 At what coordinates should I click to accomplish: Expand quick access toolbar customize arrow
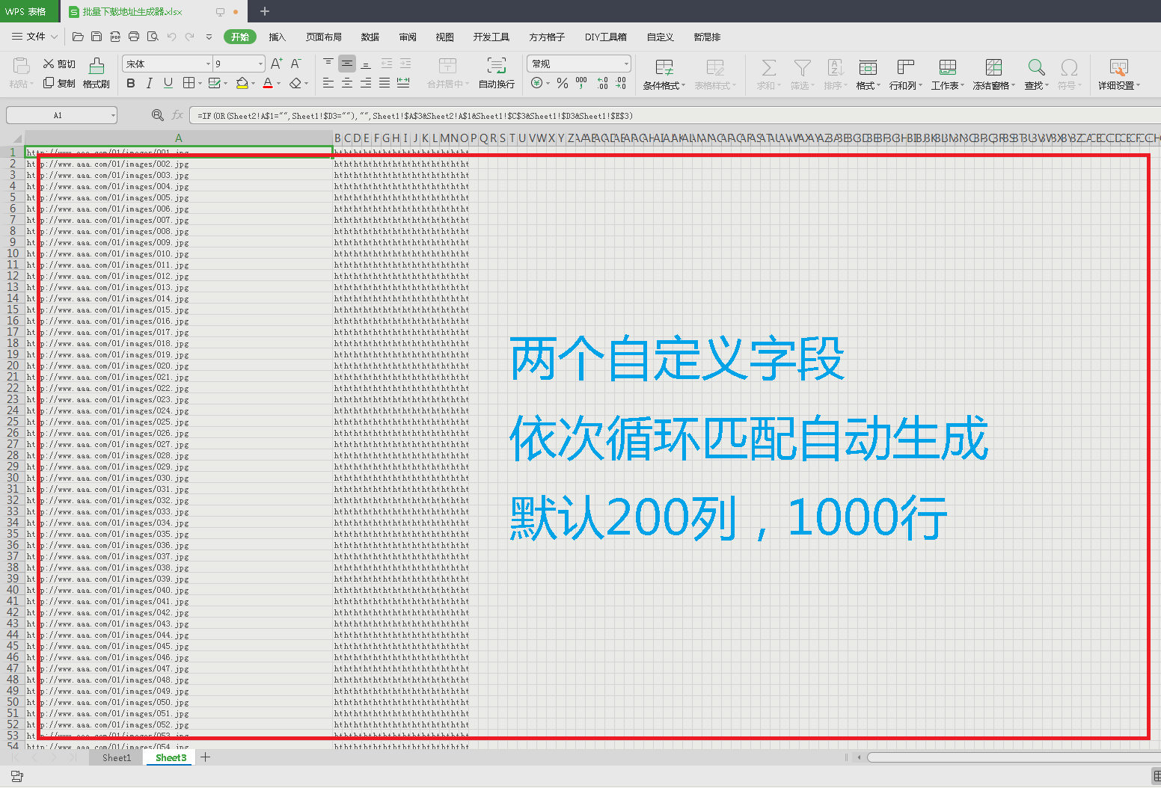(x=209, y=37)
